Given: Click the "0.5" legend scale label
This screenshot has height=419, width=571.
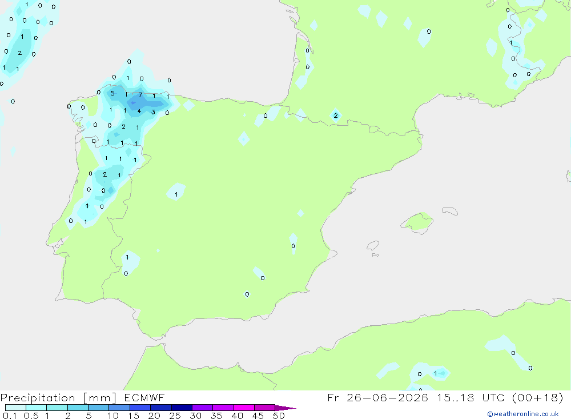Looking at the screenshot, I should click(x=31, y=416).
